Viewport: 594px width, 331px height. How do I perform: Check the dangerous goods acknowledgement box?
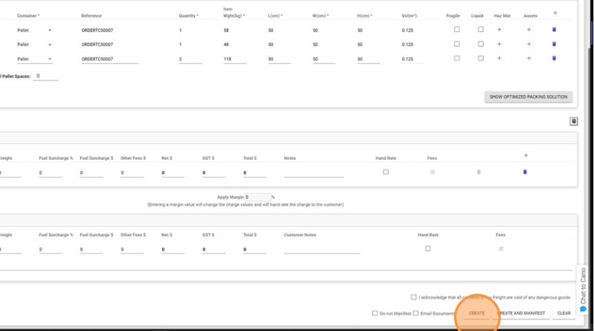[413, 297]
